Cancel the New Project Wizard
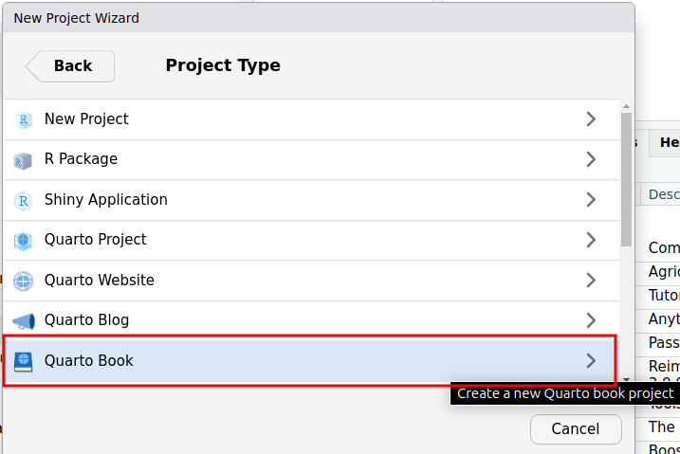680x454 pixels. click(x=576, y=428)
